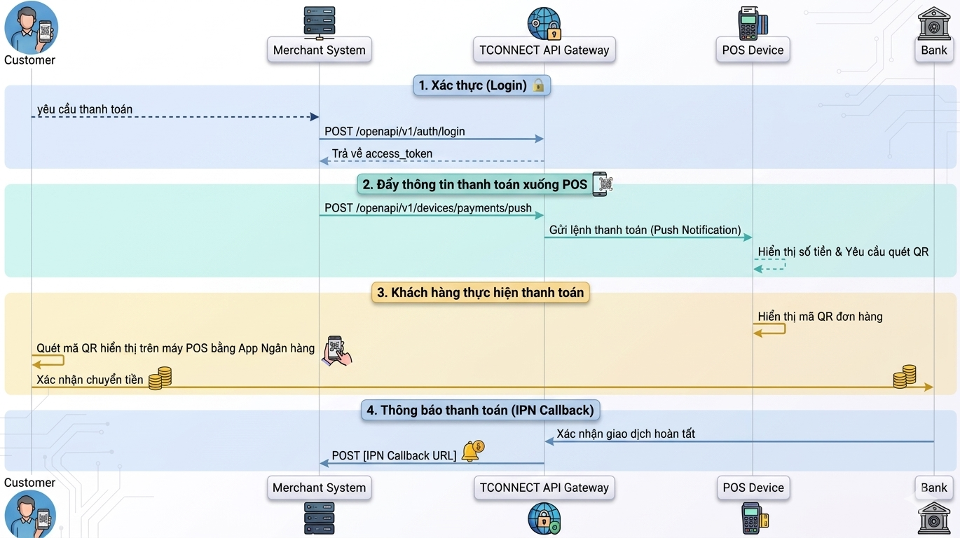Click "3. Khách hàng thực hiện thanh toán" title

pyautogui.click(x=481, y=293)
